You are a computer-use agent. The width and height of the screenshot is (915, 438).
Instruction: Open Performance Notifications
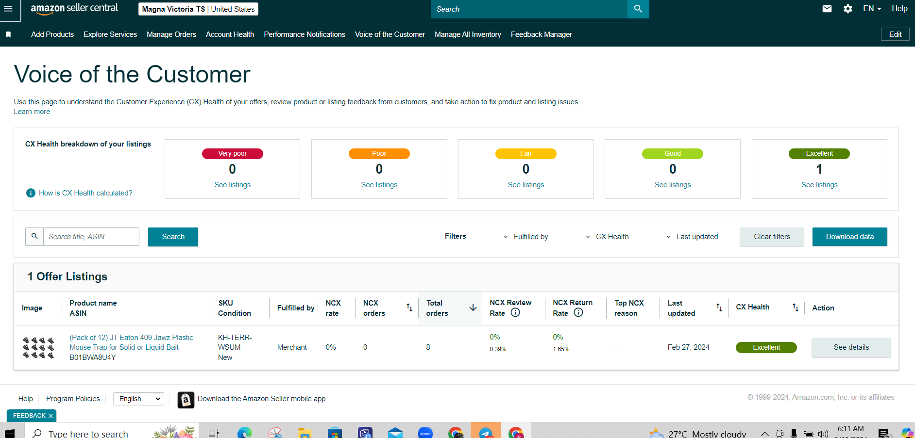tap(305, 34)
